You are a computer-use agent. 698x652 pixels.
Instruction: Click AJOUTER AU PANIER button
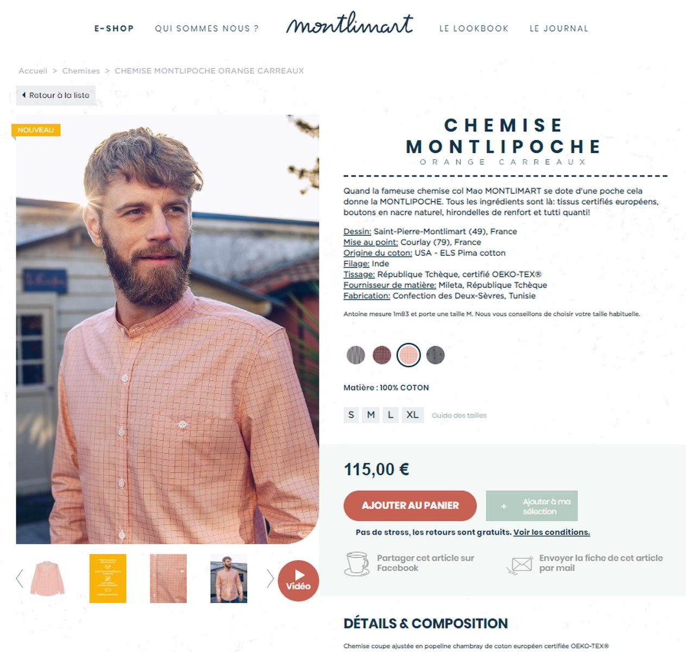(x=410, y=506)
